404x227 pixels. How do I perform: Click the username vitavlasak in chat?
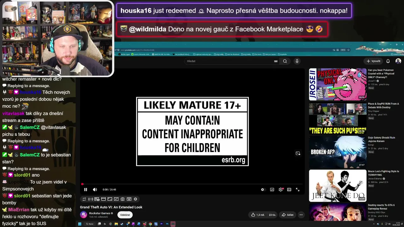click(13, 113)
